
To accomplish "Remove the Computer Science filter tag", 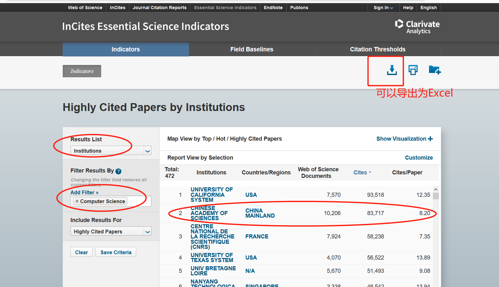I will [x=77, y=201].
